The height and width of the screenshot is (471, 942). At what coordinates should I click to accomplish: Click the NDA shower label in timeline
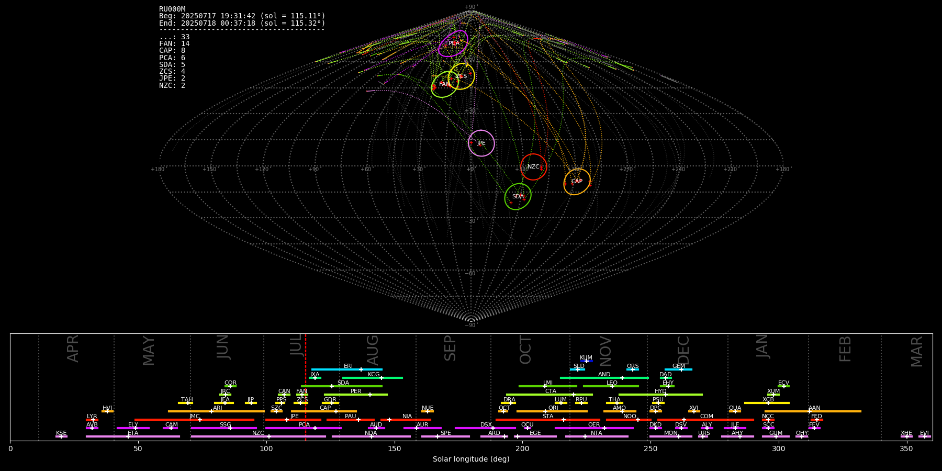[371, 433]
